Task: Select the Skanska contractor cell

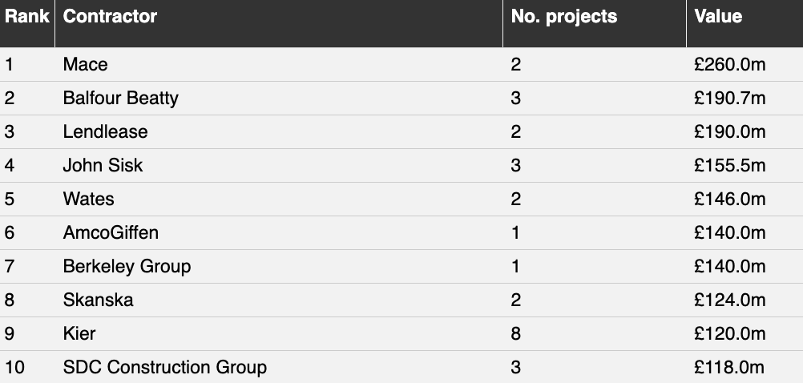Action: click(x=98, y=300)
